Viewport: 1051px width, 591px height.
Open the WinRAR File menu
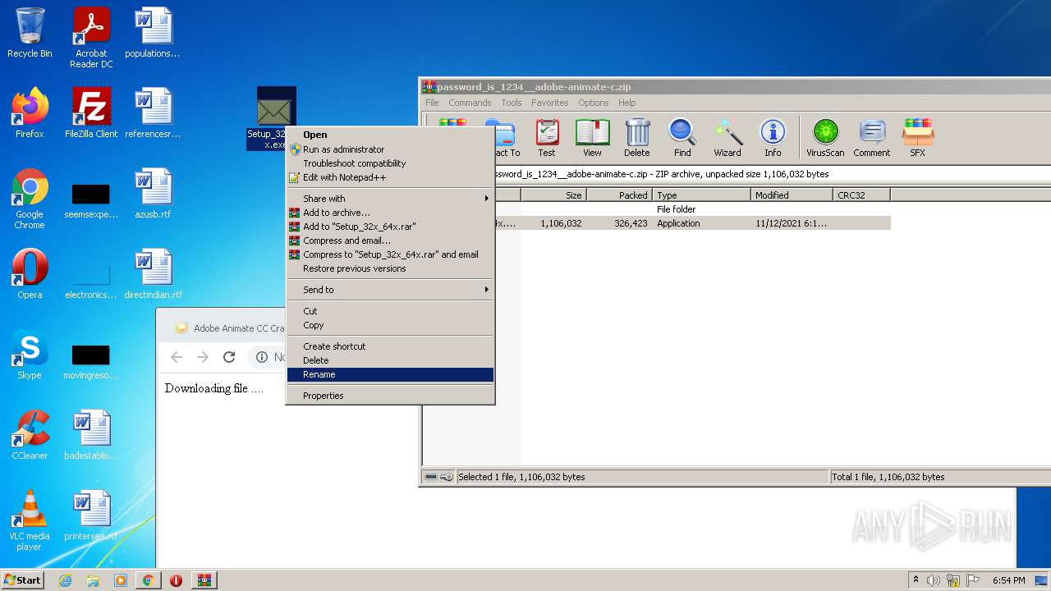point(432,103)
